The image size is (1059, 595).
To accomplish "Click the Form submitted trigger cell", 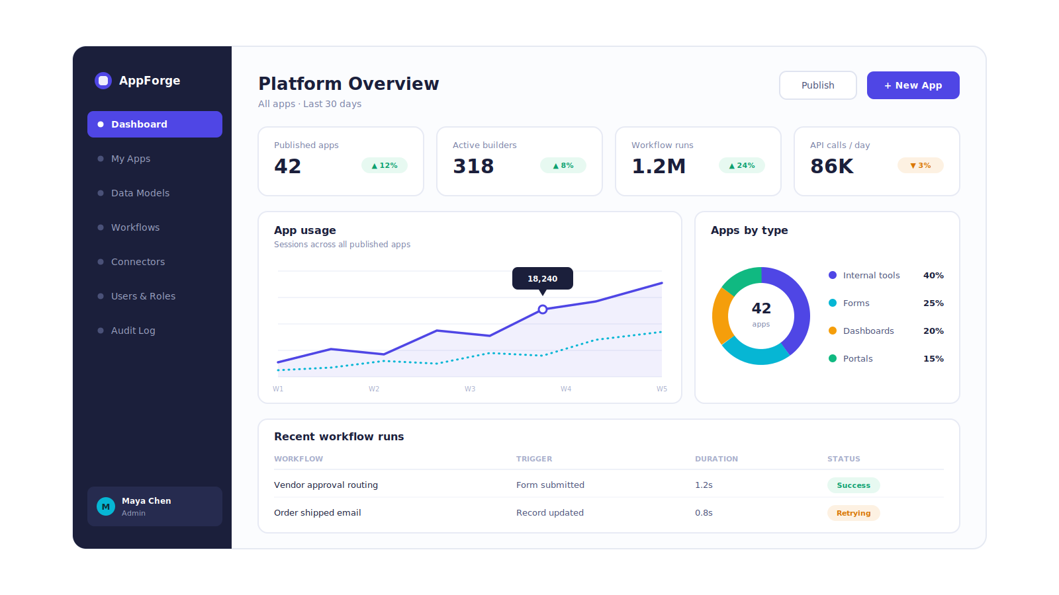I will (550, 485).
